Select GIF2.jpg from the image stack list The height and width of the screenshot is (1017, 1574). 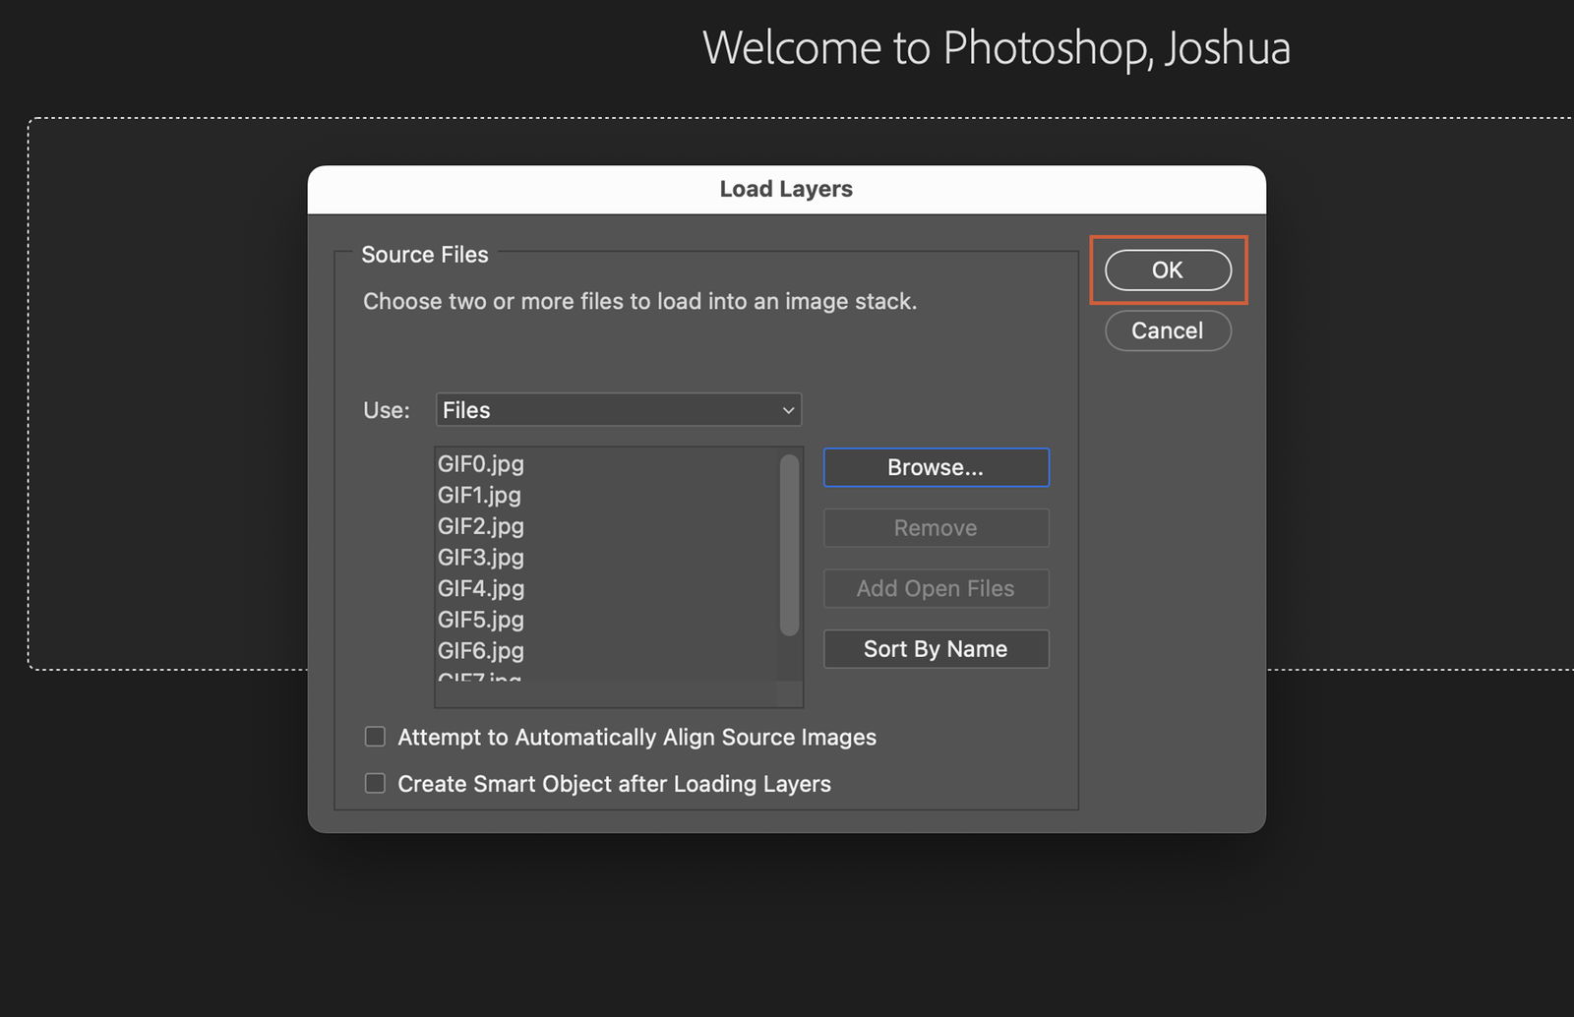pyautogui.click(x=480, y=526)
